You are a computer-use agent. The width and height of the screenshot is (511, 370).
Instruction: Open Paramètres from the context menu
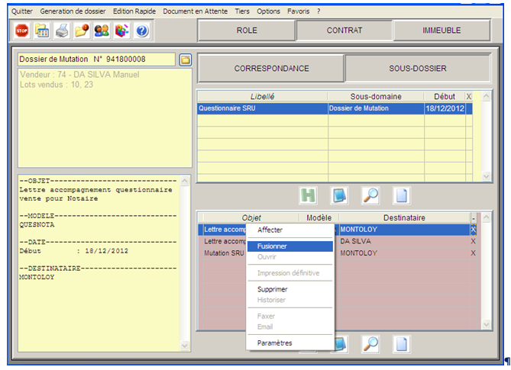[274, 343]
